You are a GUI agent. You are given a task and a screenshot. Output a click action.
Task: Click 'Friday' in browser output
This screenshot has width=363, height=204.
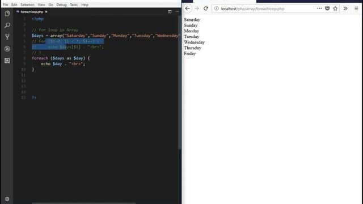(190, 53)
